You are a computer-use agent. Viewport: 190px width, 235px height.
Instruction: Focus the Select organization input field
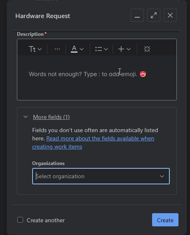pyautogui.click(x=101, y=176)
